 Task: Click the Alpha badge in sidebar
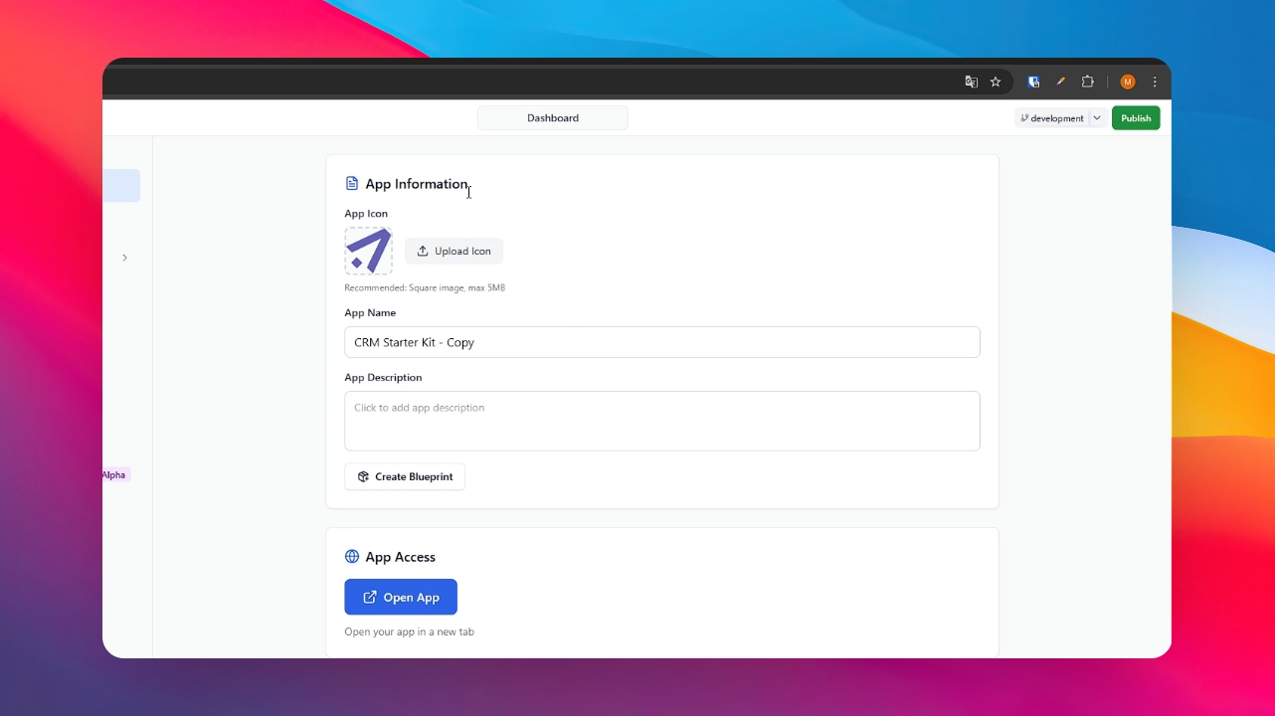tap(114, 475)
